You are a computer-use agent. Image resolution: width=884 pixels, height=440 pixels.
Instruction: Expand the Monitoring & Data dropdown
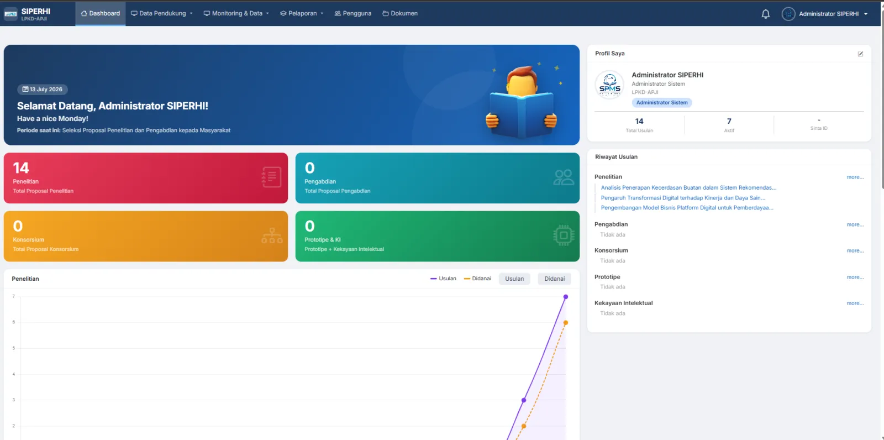click(236, 13)
